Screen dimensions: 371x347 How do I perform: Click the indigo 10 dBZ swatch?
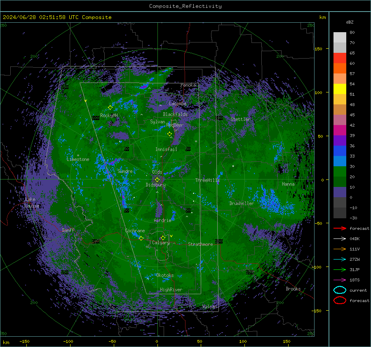340,192
